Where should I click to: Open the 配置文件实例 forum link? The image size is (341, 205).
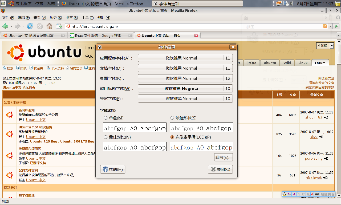[x=28, y=170]
